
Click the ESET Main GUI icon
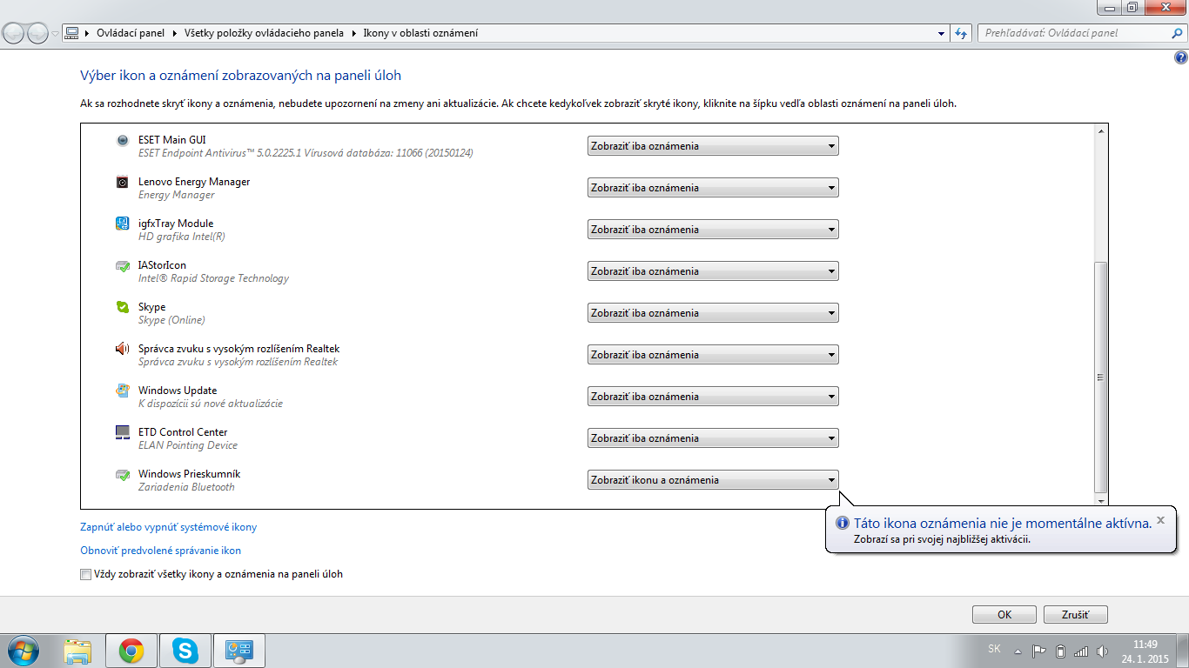tap(123, 140)
